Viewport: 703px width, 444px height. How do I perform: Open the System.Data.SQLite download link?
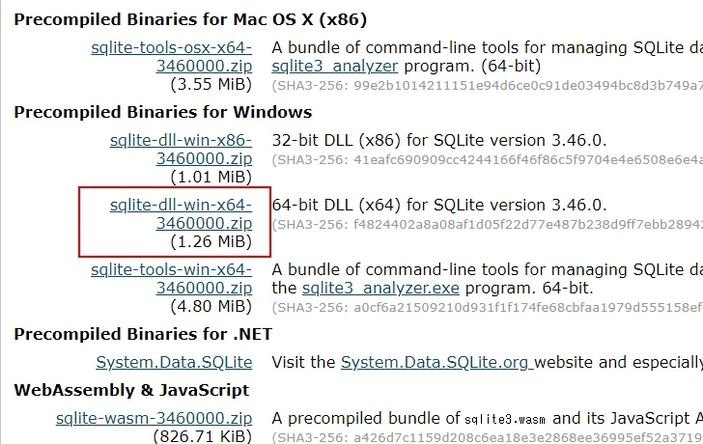174,363
